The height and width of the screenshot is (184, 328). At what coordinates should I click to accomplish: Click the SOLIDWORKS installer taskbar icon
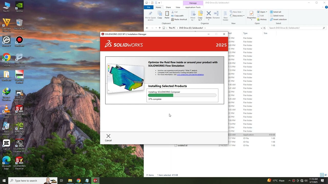[95, 181]
